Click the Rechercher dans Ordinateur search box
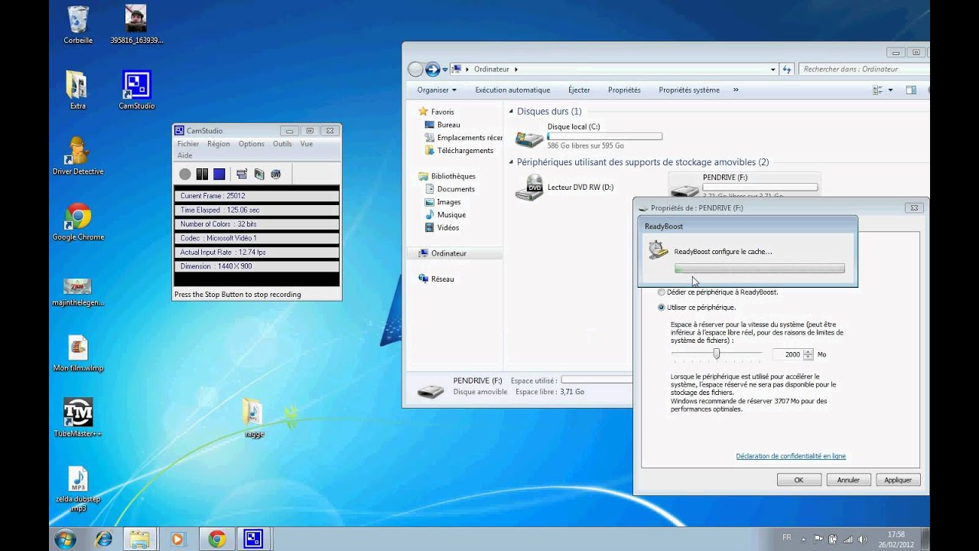Screen dimensions: 979x551 (864, 69)
